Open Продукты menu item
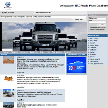The width and height of the screenshot is (108, 108). (15, 52)
